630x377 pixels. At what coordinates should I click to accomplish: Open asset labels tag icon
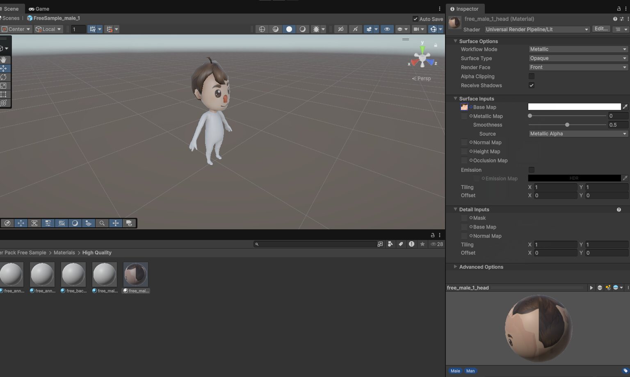(625, 371)
